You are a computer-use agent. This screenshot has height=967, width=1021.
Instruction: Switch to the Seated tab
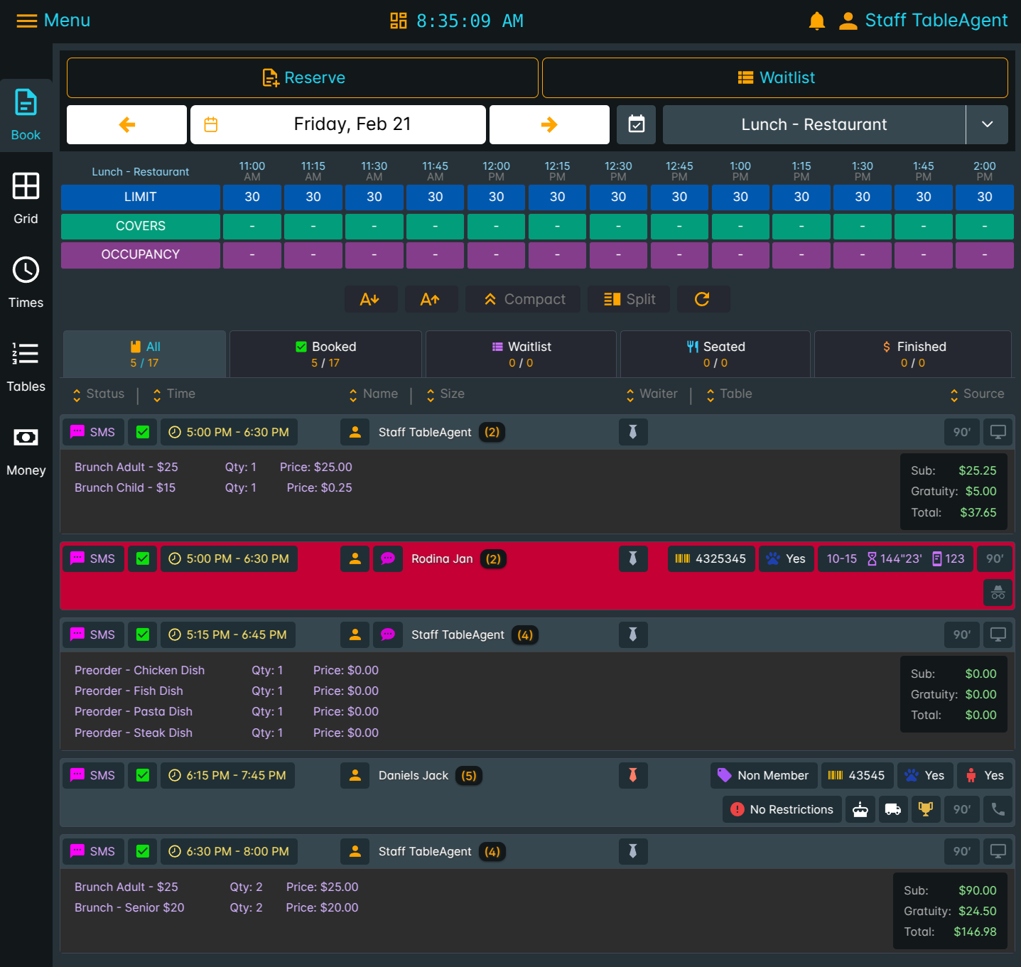tap(715, 354)
